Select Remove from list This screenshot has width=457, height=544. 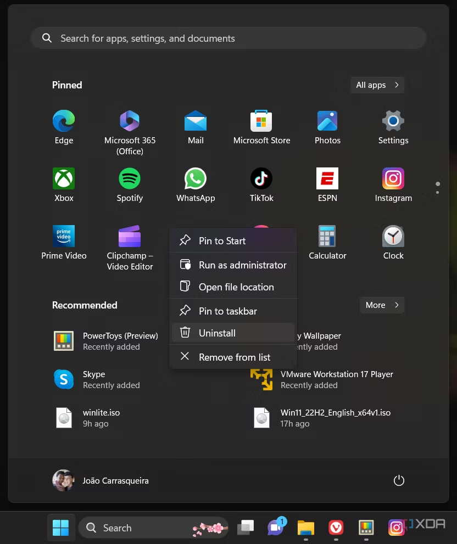(x=233, y=357)
